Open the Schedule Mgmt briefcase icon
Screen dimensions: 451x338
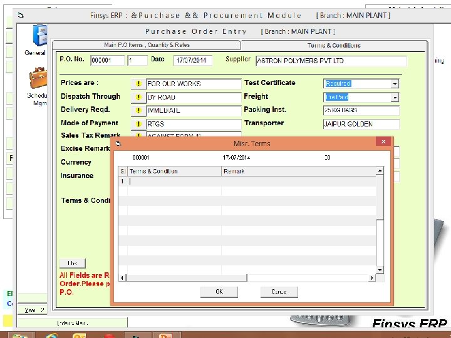tap(38, 78)
